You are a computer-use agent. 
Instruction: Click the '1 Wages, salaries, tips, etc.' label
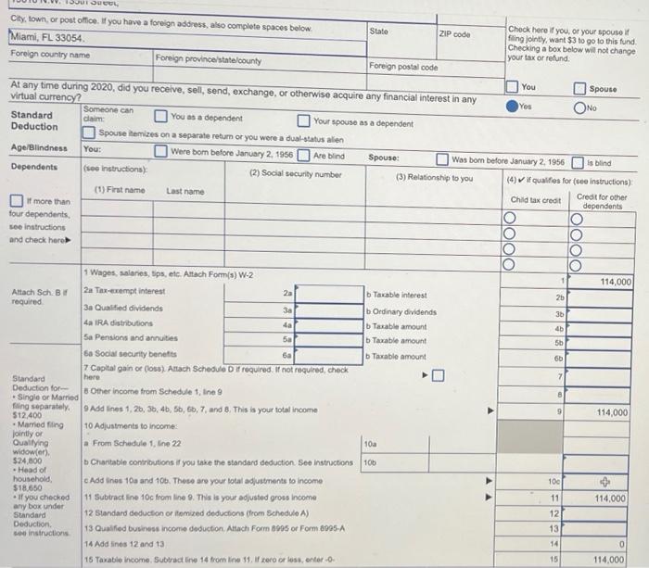click(168, 273)
